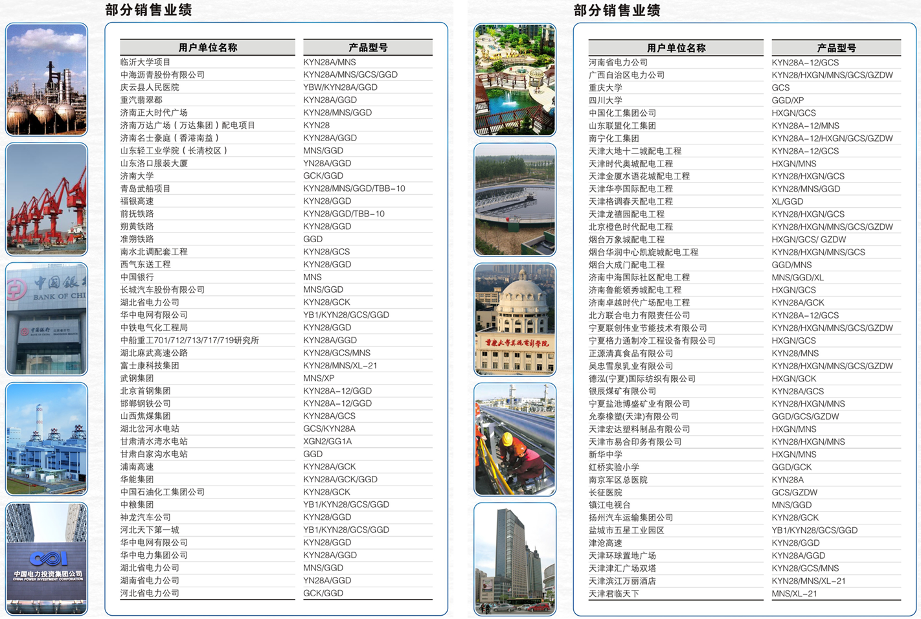Click 南水北调配套工程 entry
The width and height of the screenshot is (921, 619).
pos(154,252)
